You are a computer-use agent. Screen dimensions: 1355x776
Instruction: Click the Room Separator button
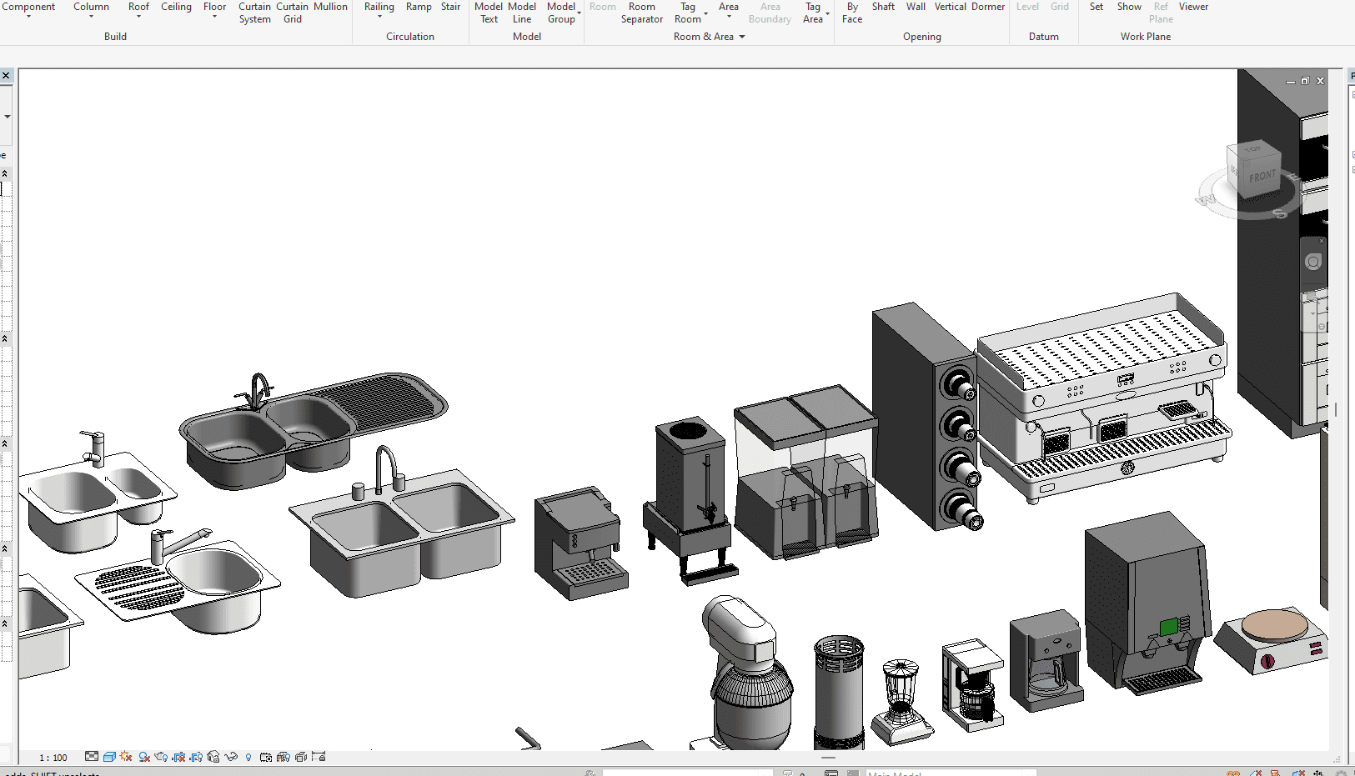pos(641,13)
